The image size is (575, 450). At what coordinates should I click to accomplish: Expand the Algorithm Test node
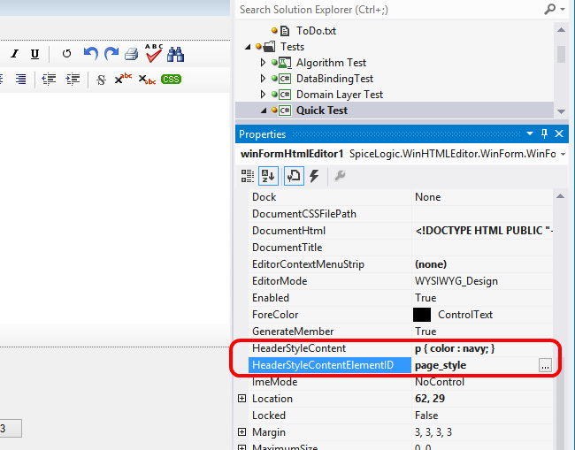pyautogui.click(x=263, y=63)
